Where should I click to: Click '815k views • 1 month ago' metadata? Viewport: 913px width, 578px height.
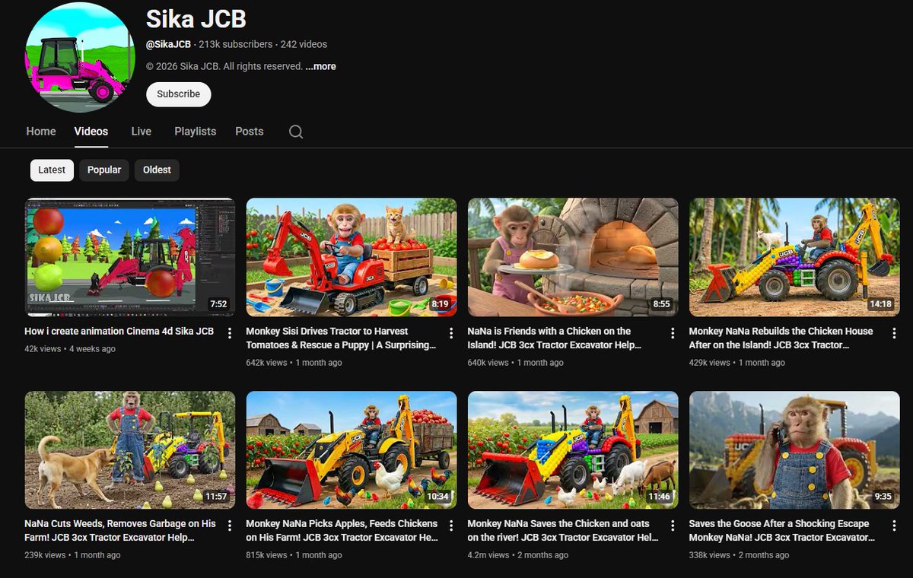[294, 555]
